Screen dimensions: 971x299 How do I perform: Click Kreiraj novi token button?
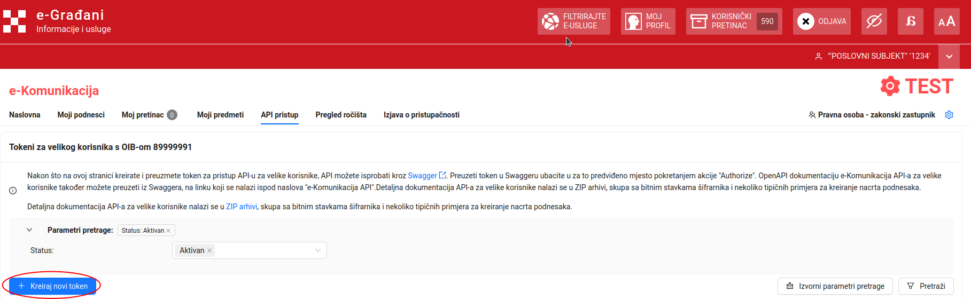(x=53, y=286)
